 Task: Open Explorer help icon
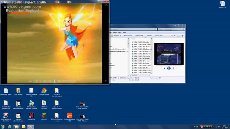tap(183, 35)
